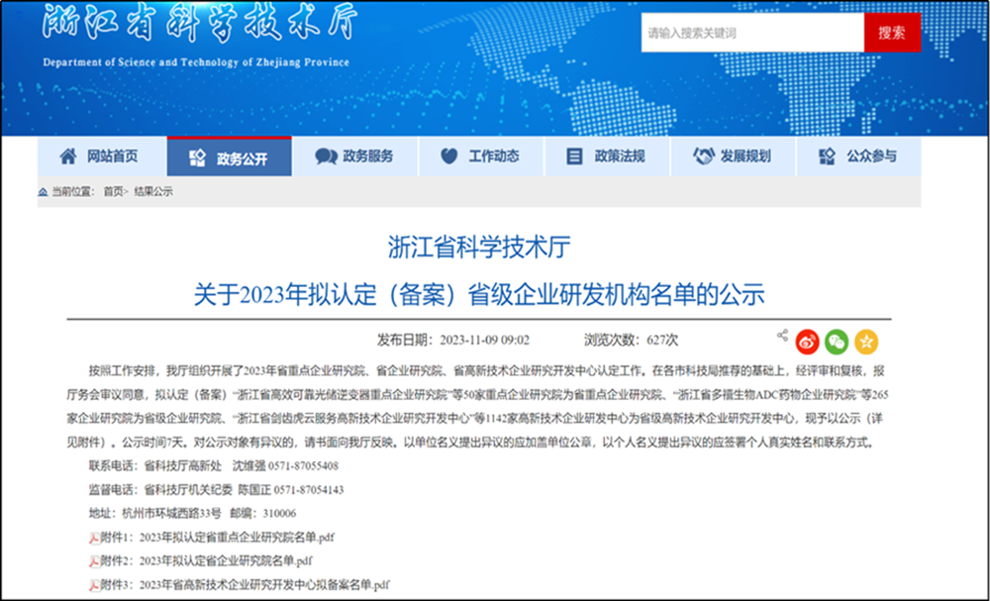Click the PDF icon before 附件3

(93, 584)
